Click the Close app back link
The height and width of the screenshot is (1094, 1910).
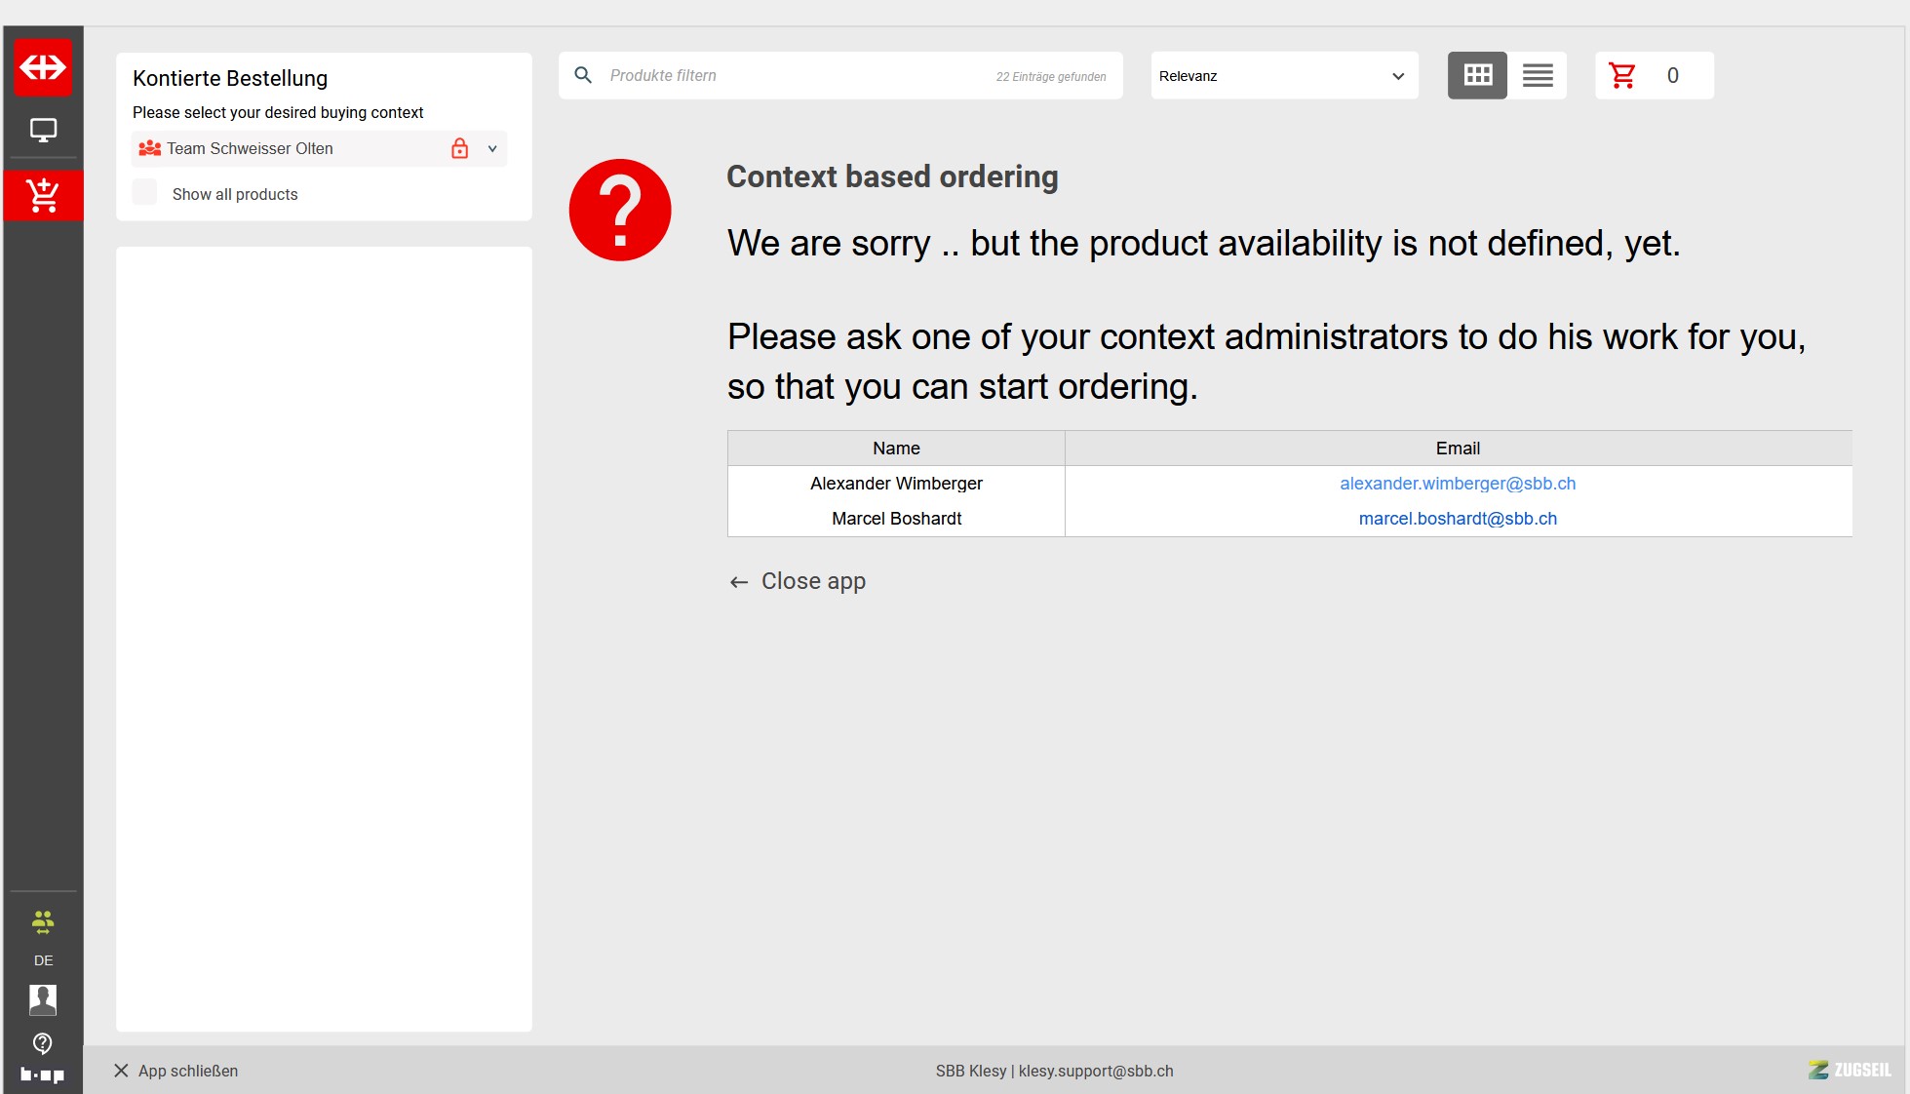coord(799,581)
